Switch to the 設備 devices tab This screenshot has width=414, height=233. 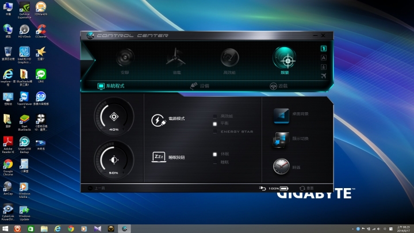click(200, 86)
